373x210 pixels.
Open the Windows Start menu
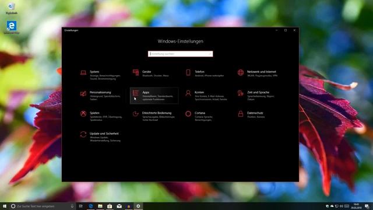pyautogui.click(x=5, y=206)
